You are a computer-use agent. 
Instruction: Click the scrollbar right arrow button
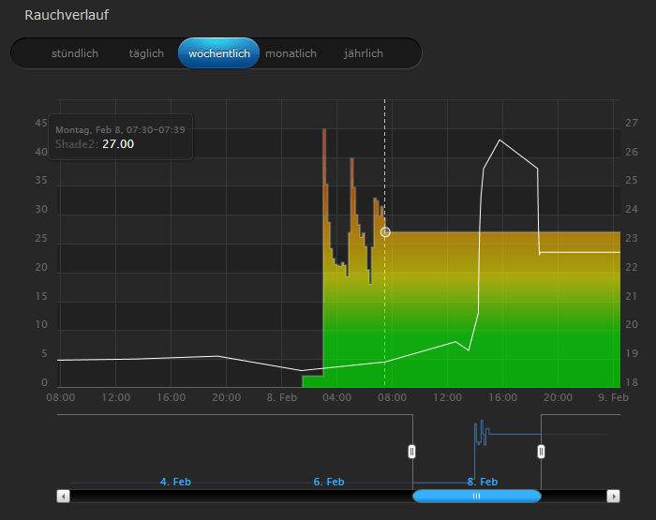tap(613, 496)
